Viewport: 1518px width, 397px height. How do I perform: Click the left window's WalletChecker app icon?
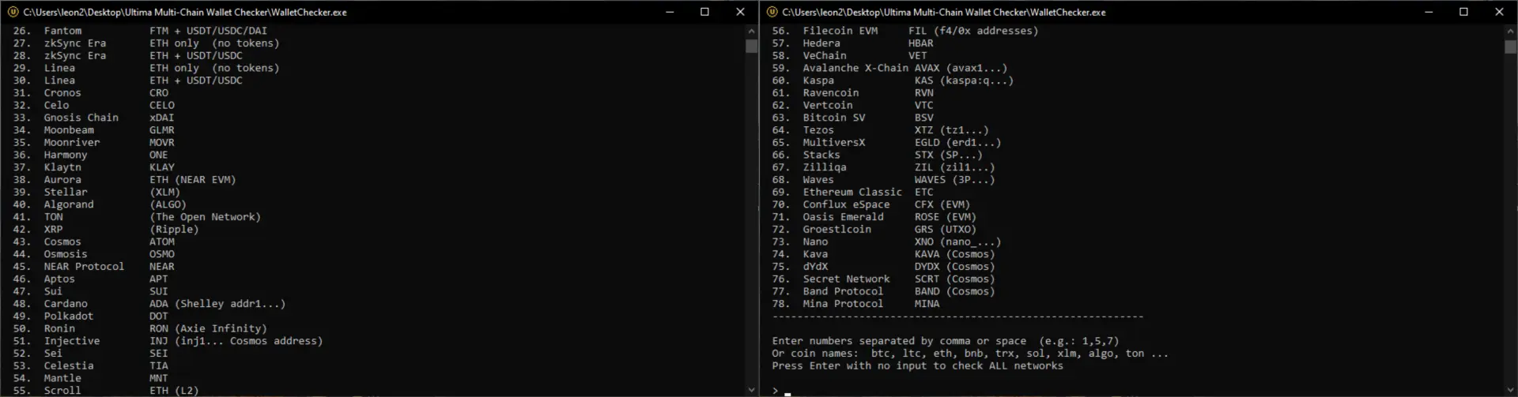(x=13, y=12)
